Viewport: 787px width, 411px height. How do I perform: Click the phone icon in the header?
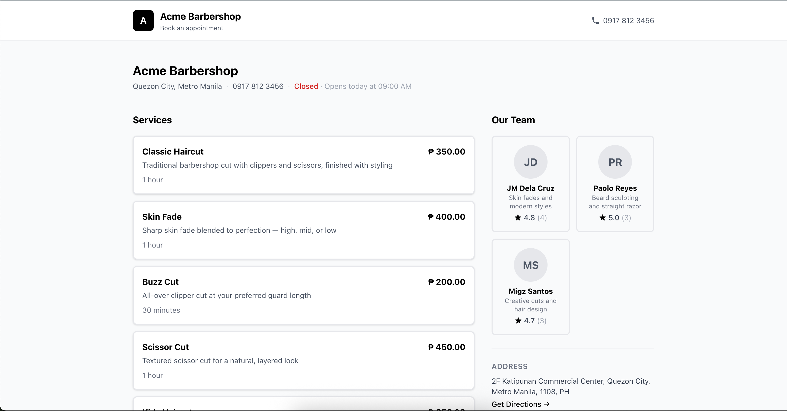[x=595, y=20]
